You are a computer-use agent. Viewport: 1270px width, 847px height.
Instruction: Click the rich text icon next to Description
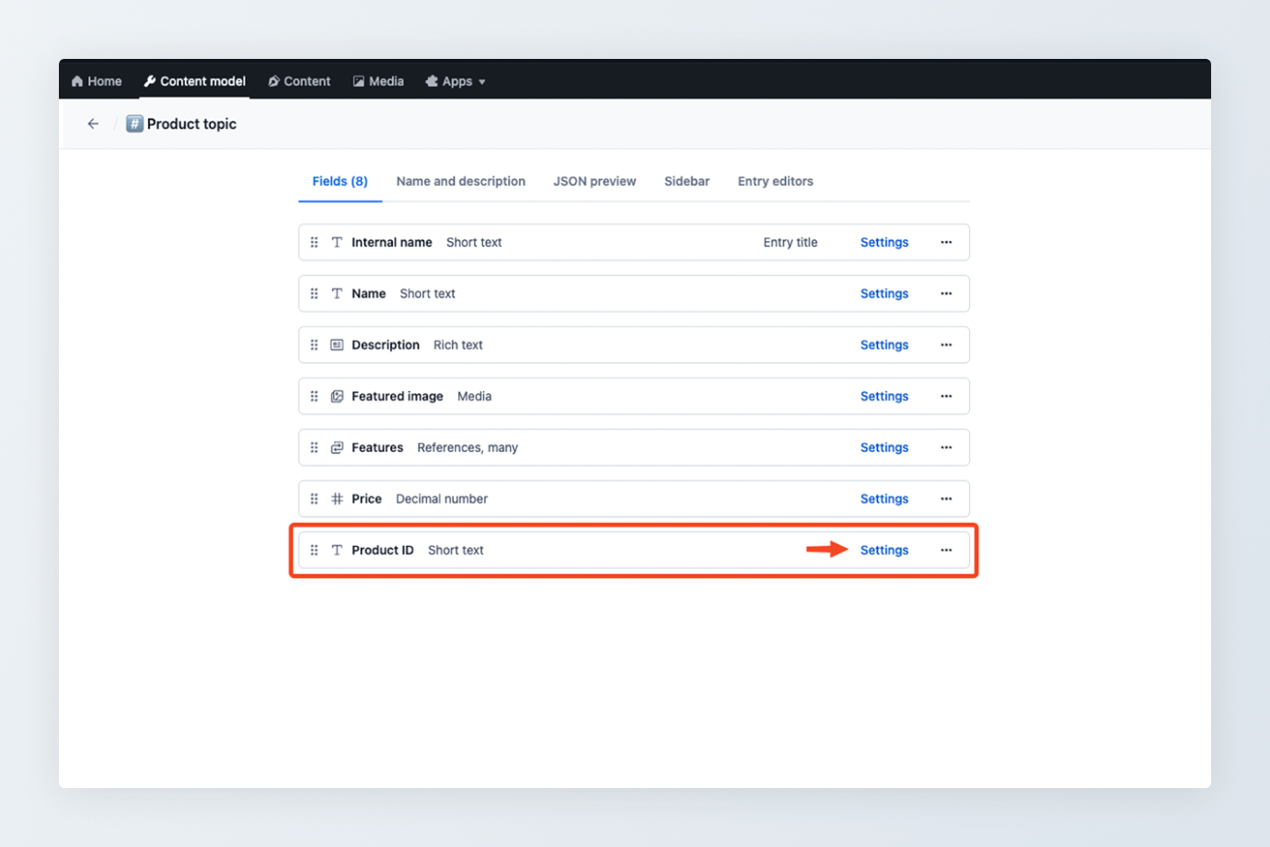tap(337, 344)
